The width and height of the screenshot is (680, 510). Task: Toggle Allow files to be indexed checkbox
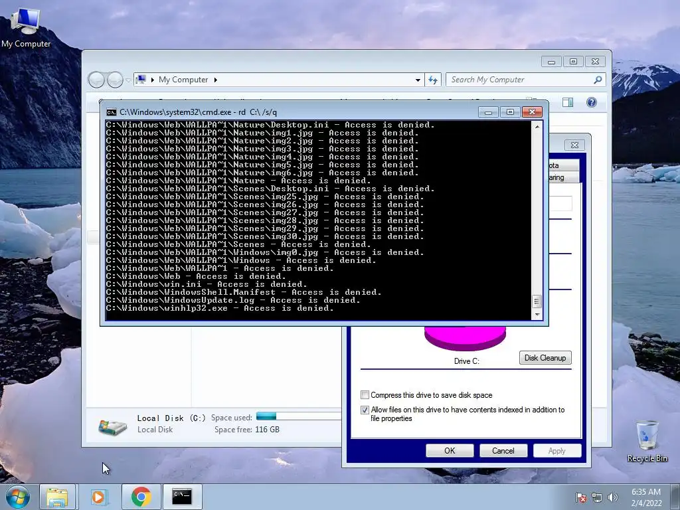[x=365, y=410]
